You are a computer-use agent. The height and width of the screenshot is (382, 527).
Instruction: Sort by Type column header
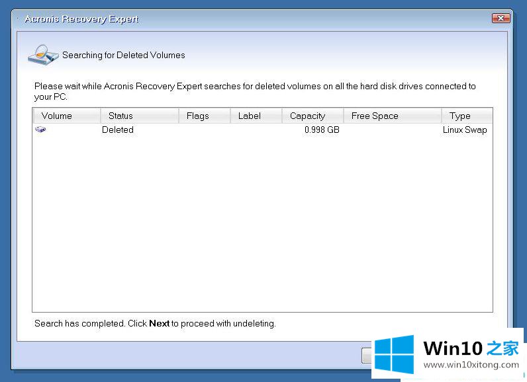click(x=467, y=116)
